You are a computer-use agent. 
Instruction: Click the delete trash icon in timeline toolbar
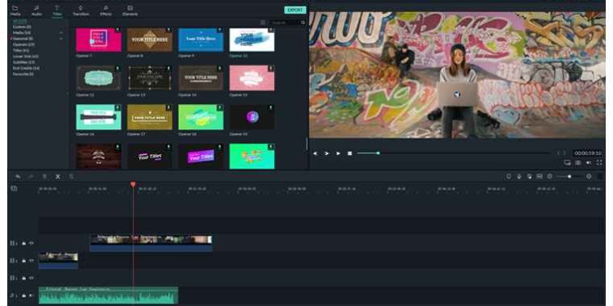click(44, 177)
